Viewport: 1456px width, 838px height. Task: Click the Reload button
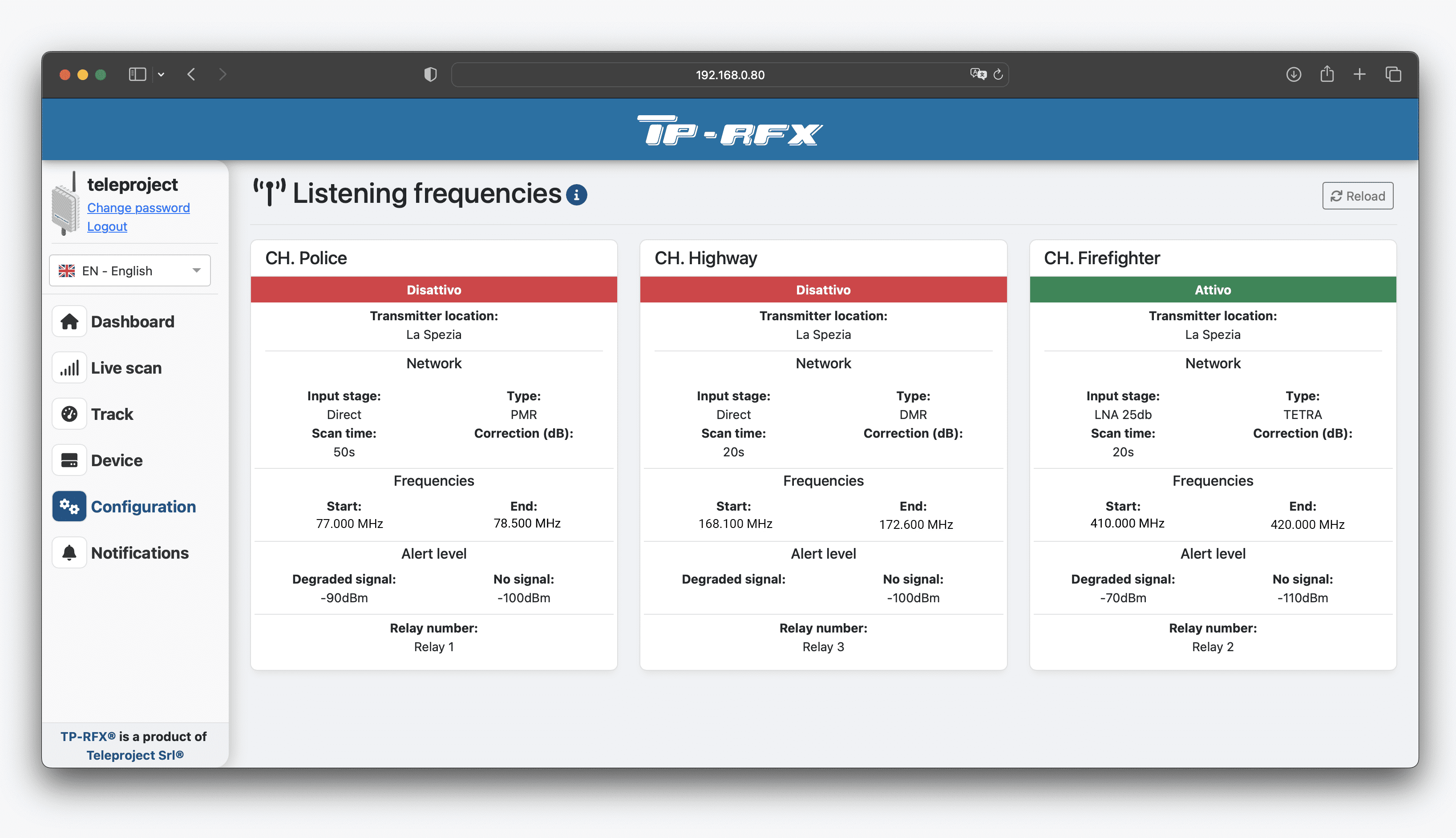coord(1358,196)
